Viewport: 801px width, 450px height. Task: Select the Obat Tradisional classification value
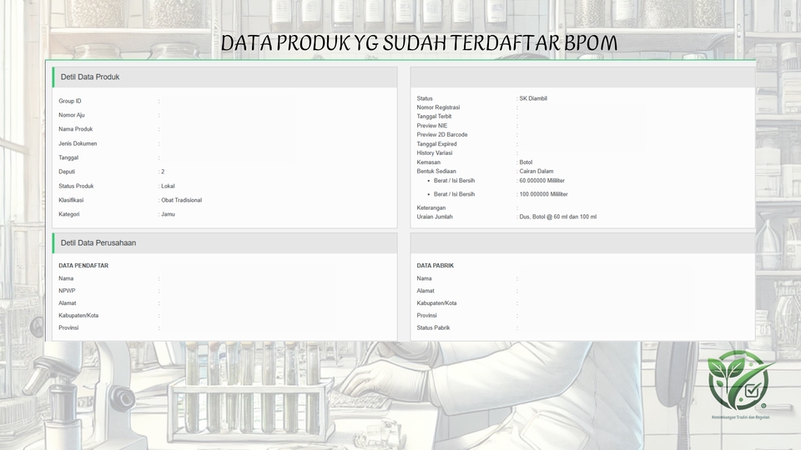coord(181,200)
